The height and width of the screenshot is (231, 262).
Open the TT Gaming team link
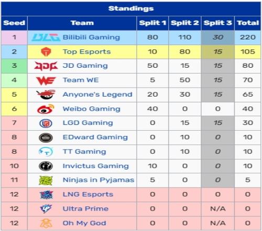84,152
